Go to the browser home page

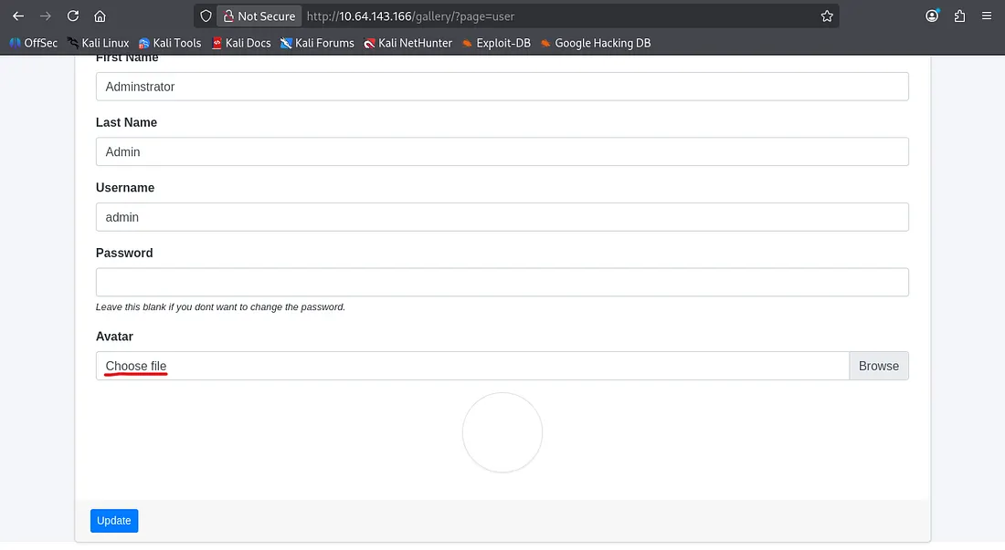(100, 16)
